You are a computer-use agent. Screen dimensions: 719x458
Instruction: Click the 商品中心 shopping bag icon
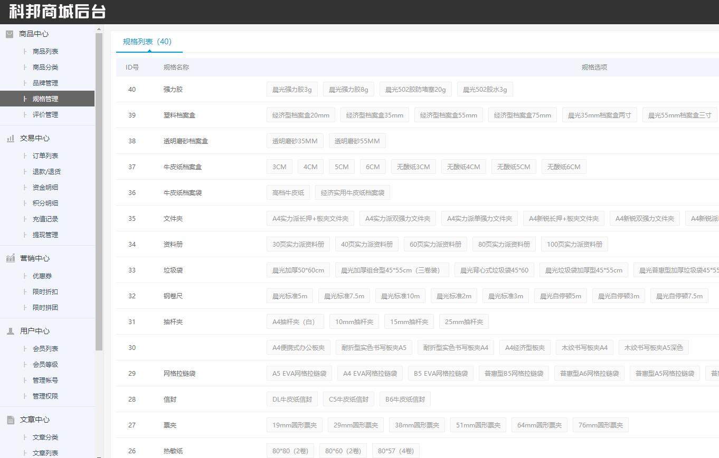[x=10, y=34]
